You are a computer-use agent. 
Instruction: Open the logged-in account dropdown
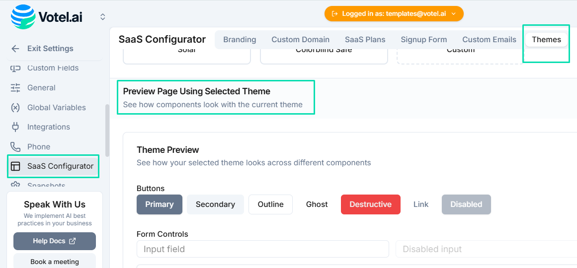point(394,14)
